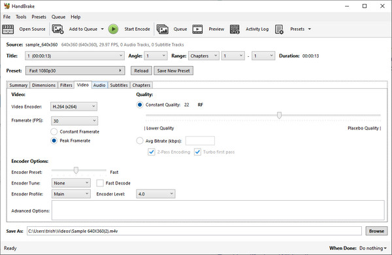Select Avg Bitrate (kbps) radio button

pyautogui.click(x=140, y=141)
